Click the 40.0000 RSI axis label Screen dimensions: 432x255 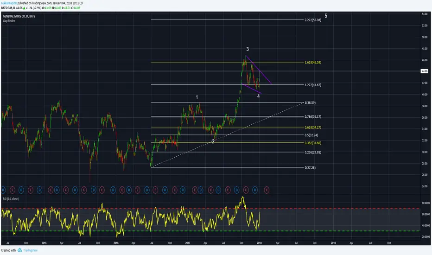pyautogui.click(x=426, y=225)
